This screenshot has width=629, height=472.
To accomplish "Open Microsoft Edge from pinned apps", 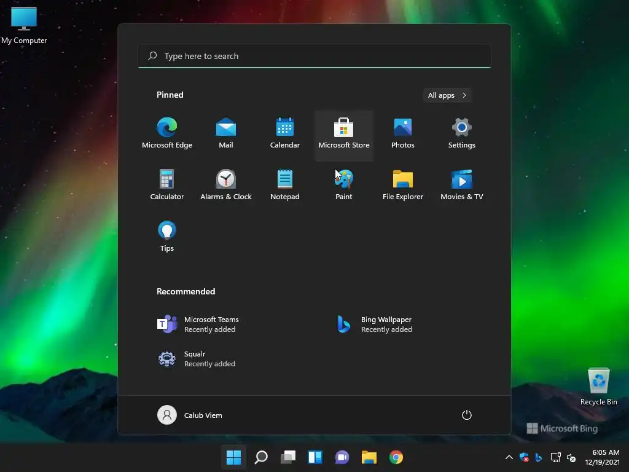I will 167,133.
